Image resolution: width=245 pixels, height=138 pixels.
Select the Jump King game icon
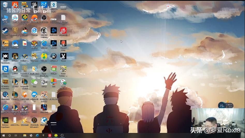click(44, 107)
